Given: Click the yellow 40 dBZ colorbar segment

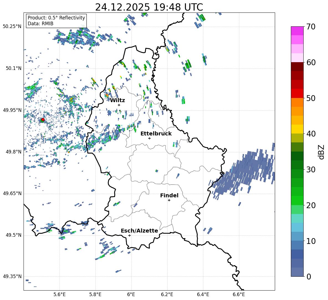Looking at the screenshot, I should tap(297, 129).
